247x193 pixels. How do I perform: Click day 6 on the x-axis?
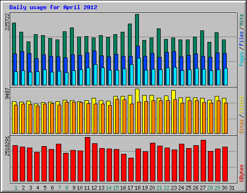pos(52,188)
